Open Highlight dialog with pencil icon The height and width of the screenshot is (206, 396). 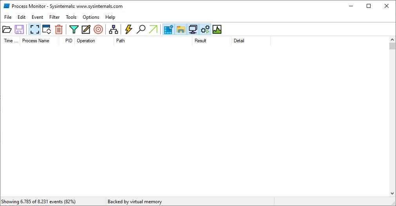click(86, 29)
